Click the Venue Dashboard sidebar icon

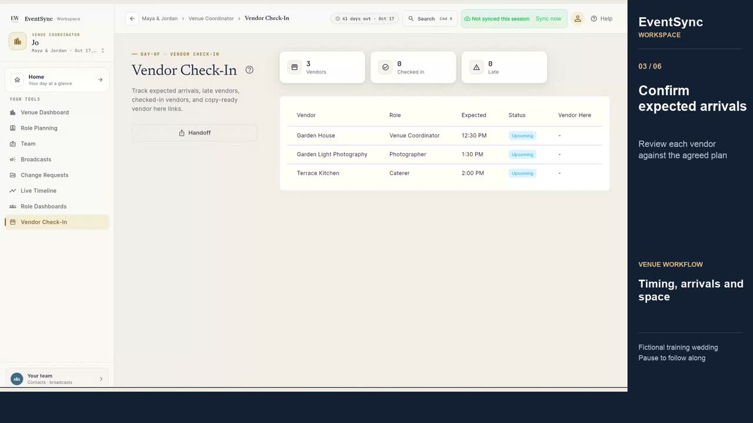click(13, 112)
